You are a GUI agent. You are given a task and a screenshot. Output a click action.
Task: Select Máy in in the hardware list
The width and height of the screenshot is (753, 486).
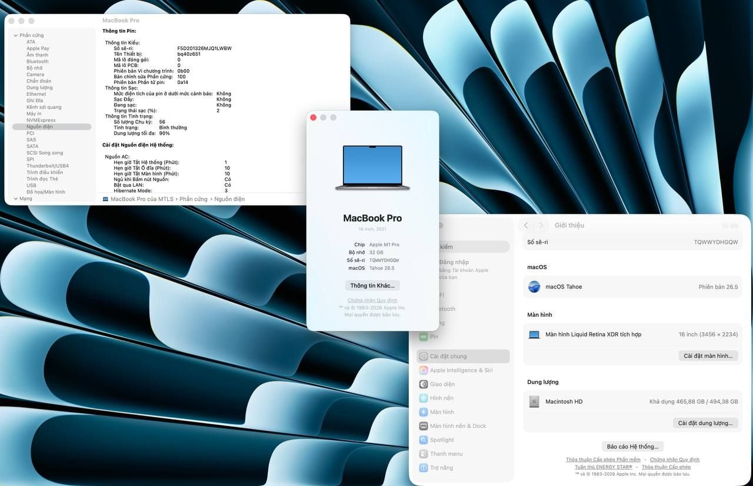[34, 113]
